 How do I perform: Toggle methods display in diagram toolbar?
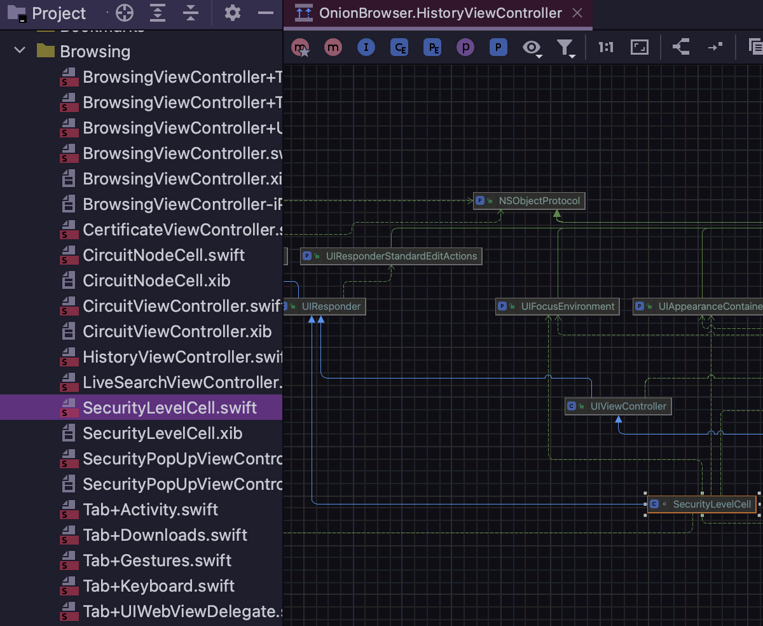click(x=333, y=47)
